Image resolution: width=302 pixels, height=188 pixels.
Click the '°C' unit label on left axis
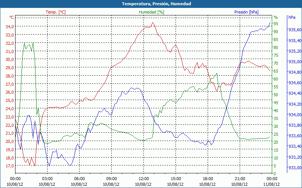point(12,17)
